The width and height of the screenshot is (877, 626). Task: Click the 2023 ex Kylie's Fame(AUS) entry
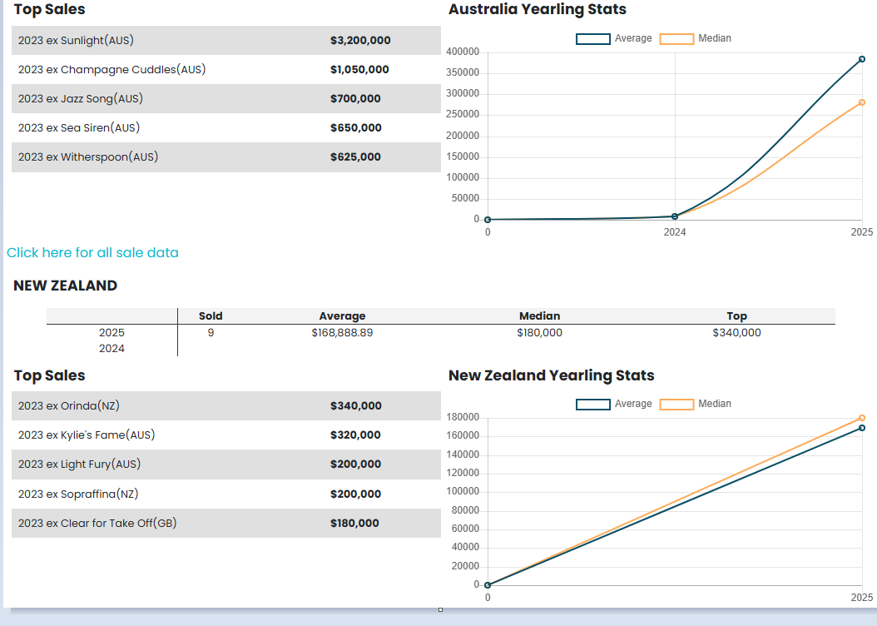pos(87,435)
